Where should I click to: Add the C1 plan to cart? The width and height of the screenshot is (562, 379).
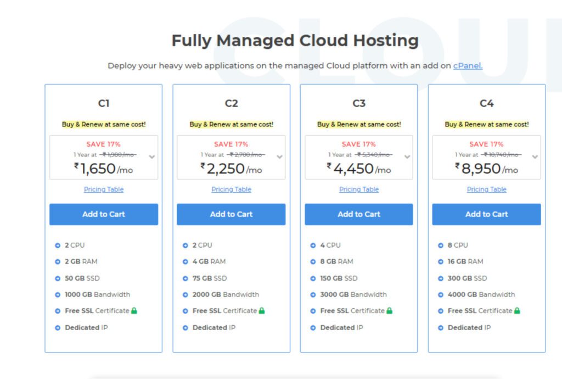pyautogui.click(x=104, y=214)
